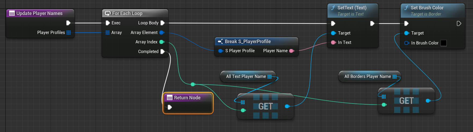Select the All Text Player Name variable node

tap(248, 76)
